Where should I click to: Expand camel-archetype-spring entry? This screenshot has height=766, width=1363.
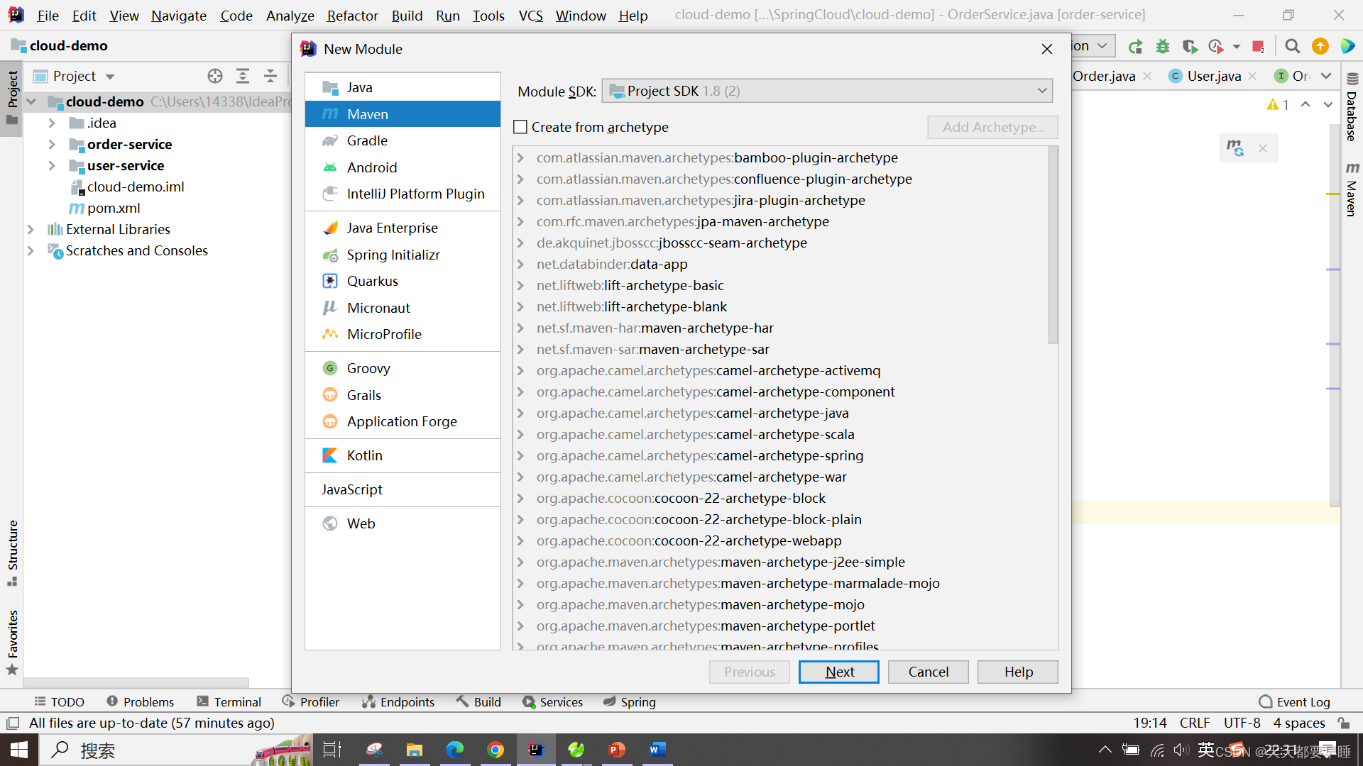click(x=520, y=455)
